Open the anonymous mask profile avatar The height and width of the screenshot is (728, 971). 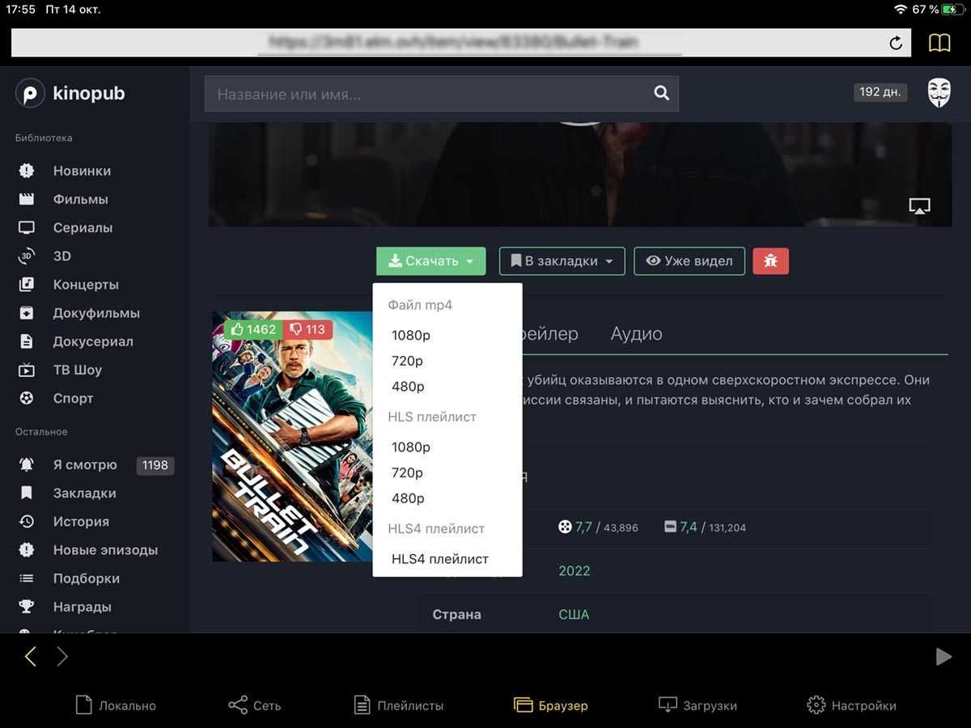[939, 93]
